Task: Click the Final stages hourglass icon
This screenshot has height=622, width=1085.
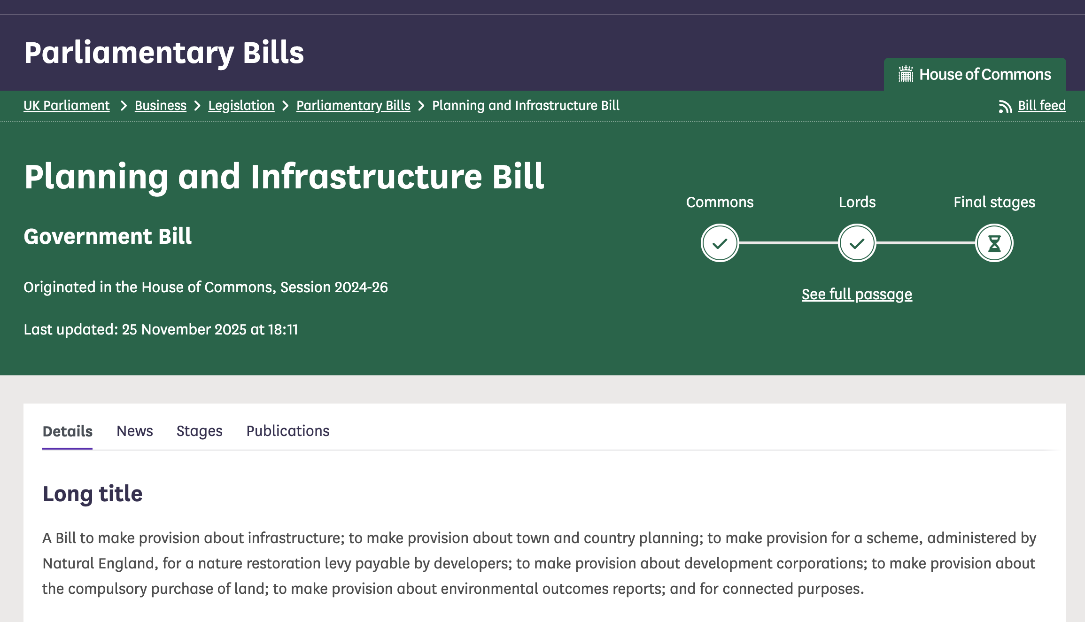Action: pos(993,243)
